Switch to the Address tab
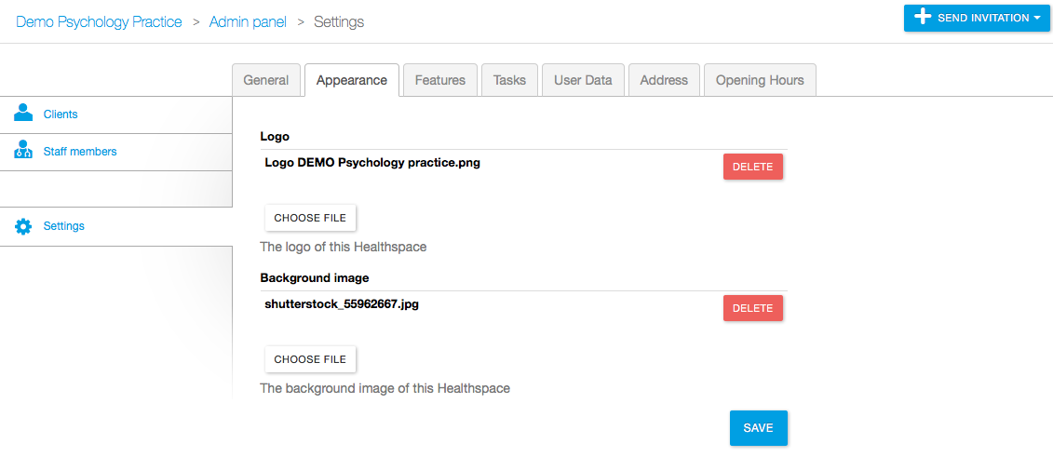This screenshot has width=1053, height=457. click(x=664, y=80)
